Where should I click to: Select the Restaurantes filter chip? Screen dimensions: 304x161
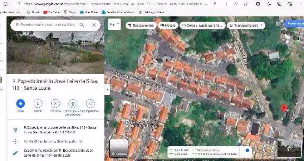(141, 25)
